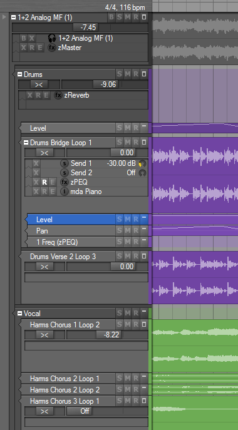This screenshot has width=238, height=430.
Task: Click the pan button on Drums track
Action: pyautogui.click(x=39, y=84)
